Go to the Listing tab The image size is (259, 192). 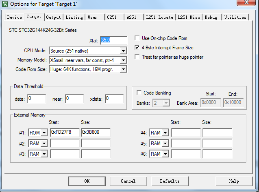(x=74, y=17)
